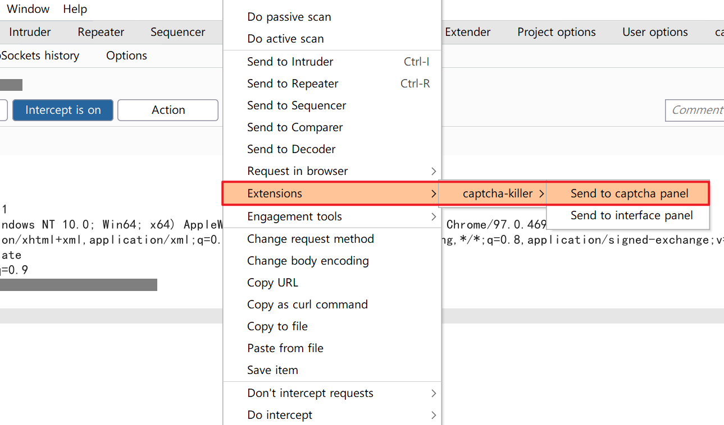The height and width of the screenshot is (425, 724).
Task: Select Send to captcha panel
Action: coord(629,193)
